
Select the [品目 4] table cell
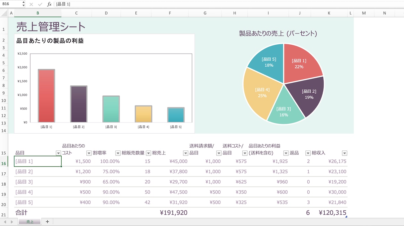point(38,192)
